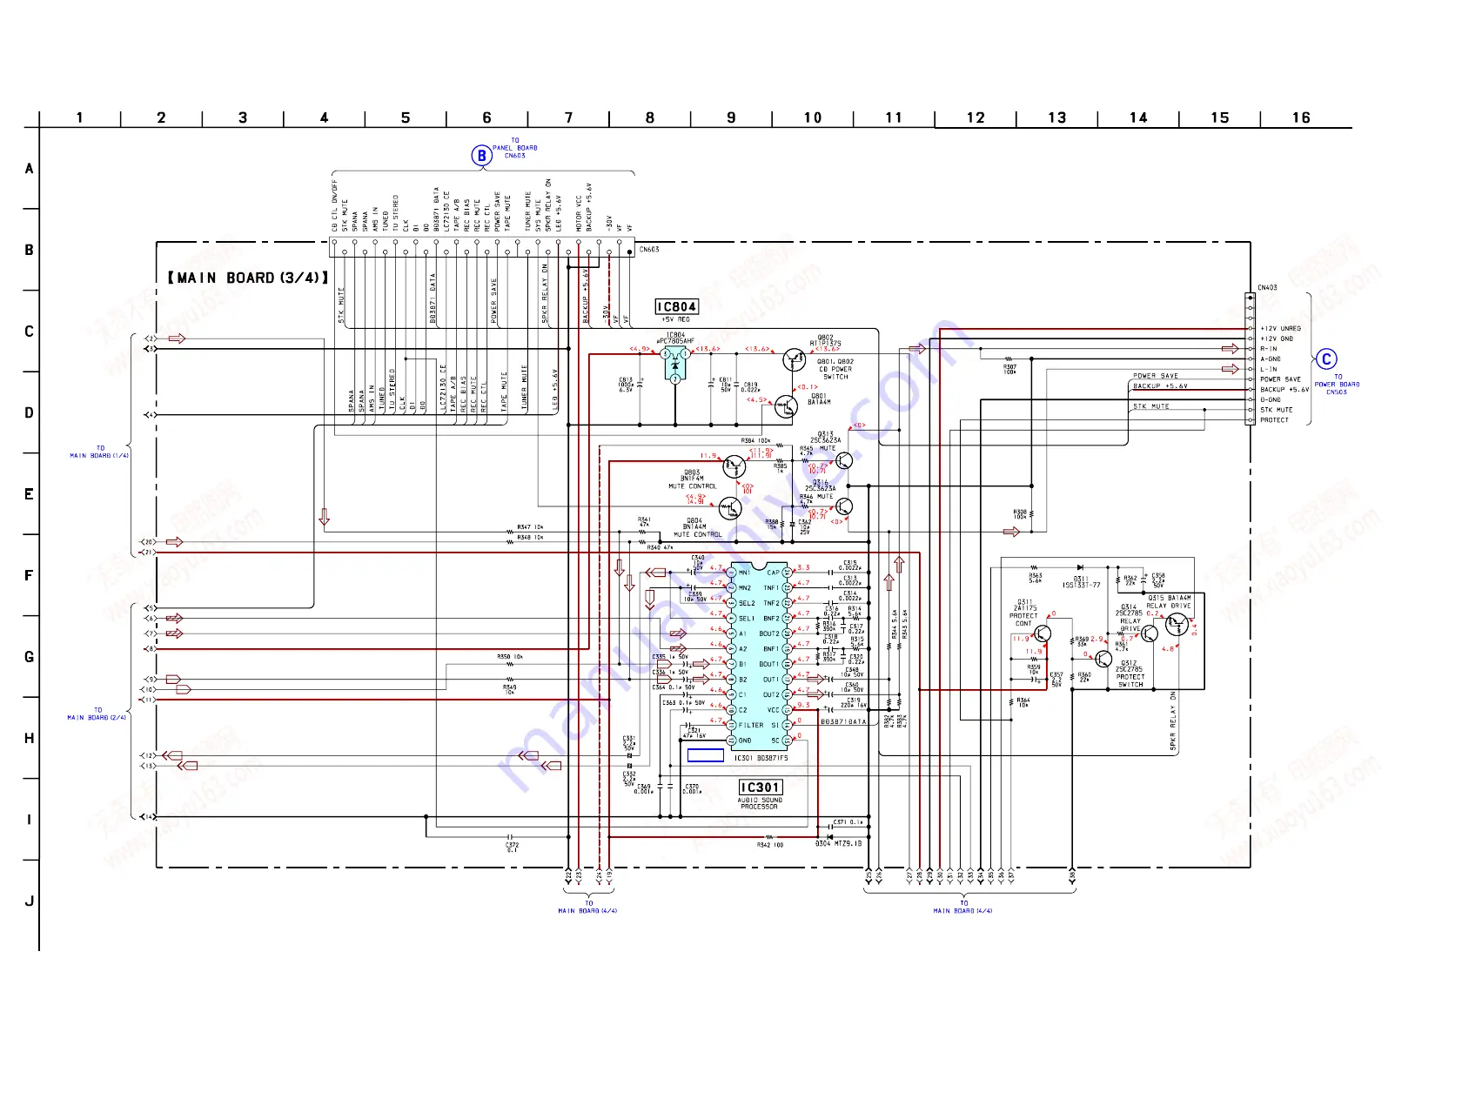Click the C813 1000µ capacitor symbol

pos(640,382)
